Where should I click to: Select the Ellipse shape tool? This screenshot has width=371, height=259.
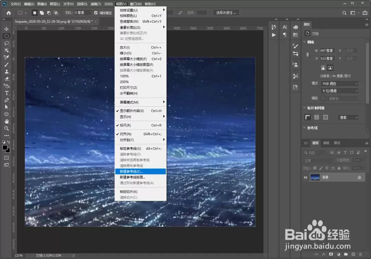coord(7,114)
